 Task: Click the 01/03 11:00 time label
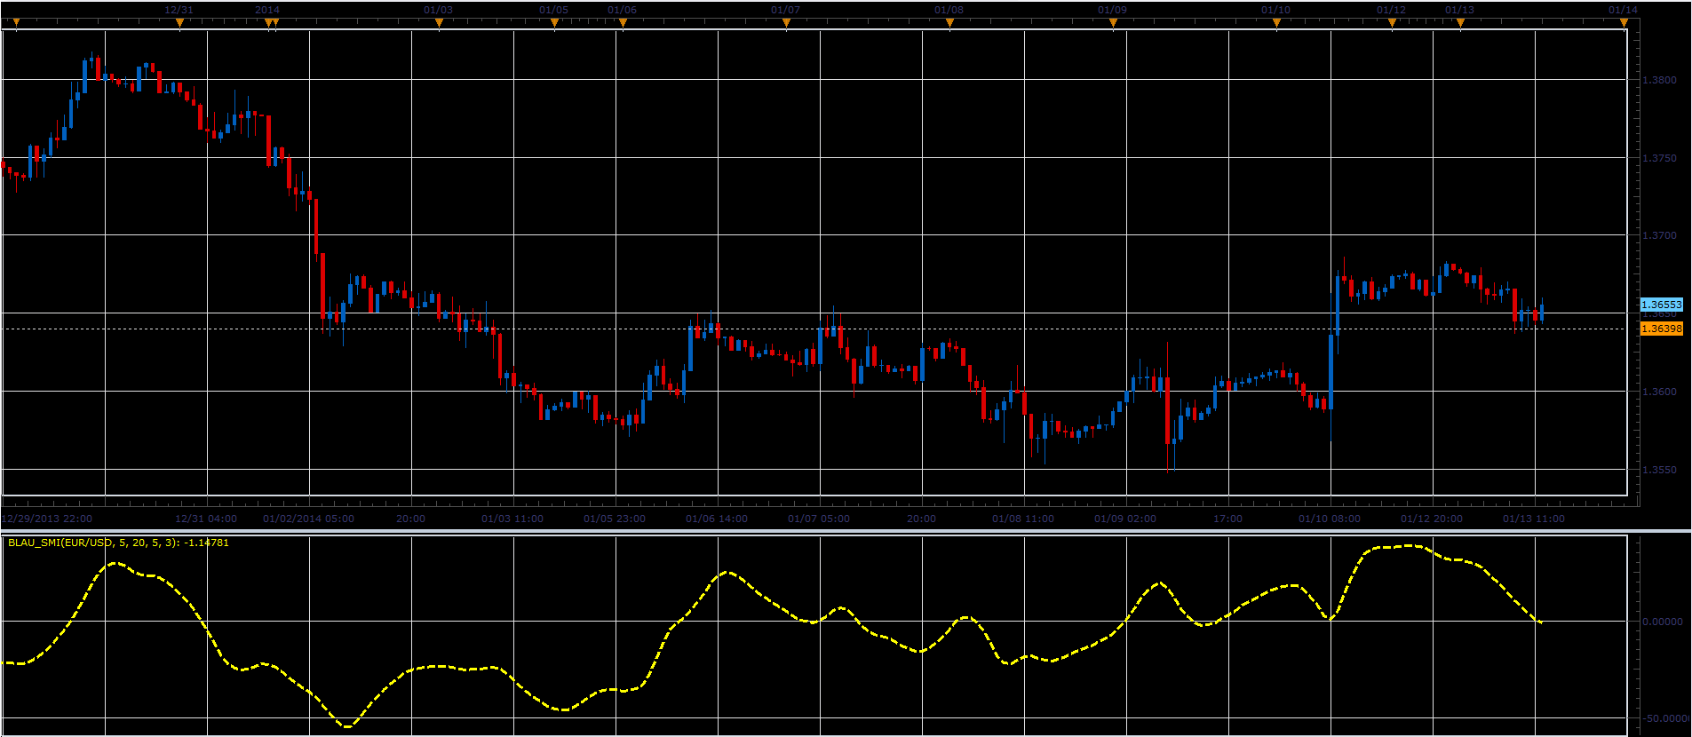pos(512,519)
